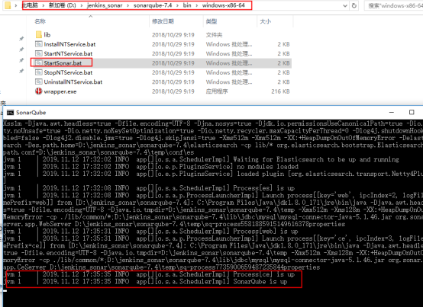
Task: Expand the chevron before 此电脑 breadcrumb
Action: 16,5
